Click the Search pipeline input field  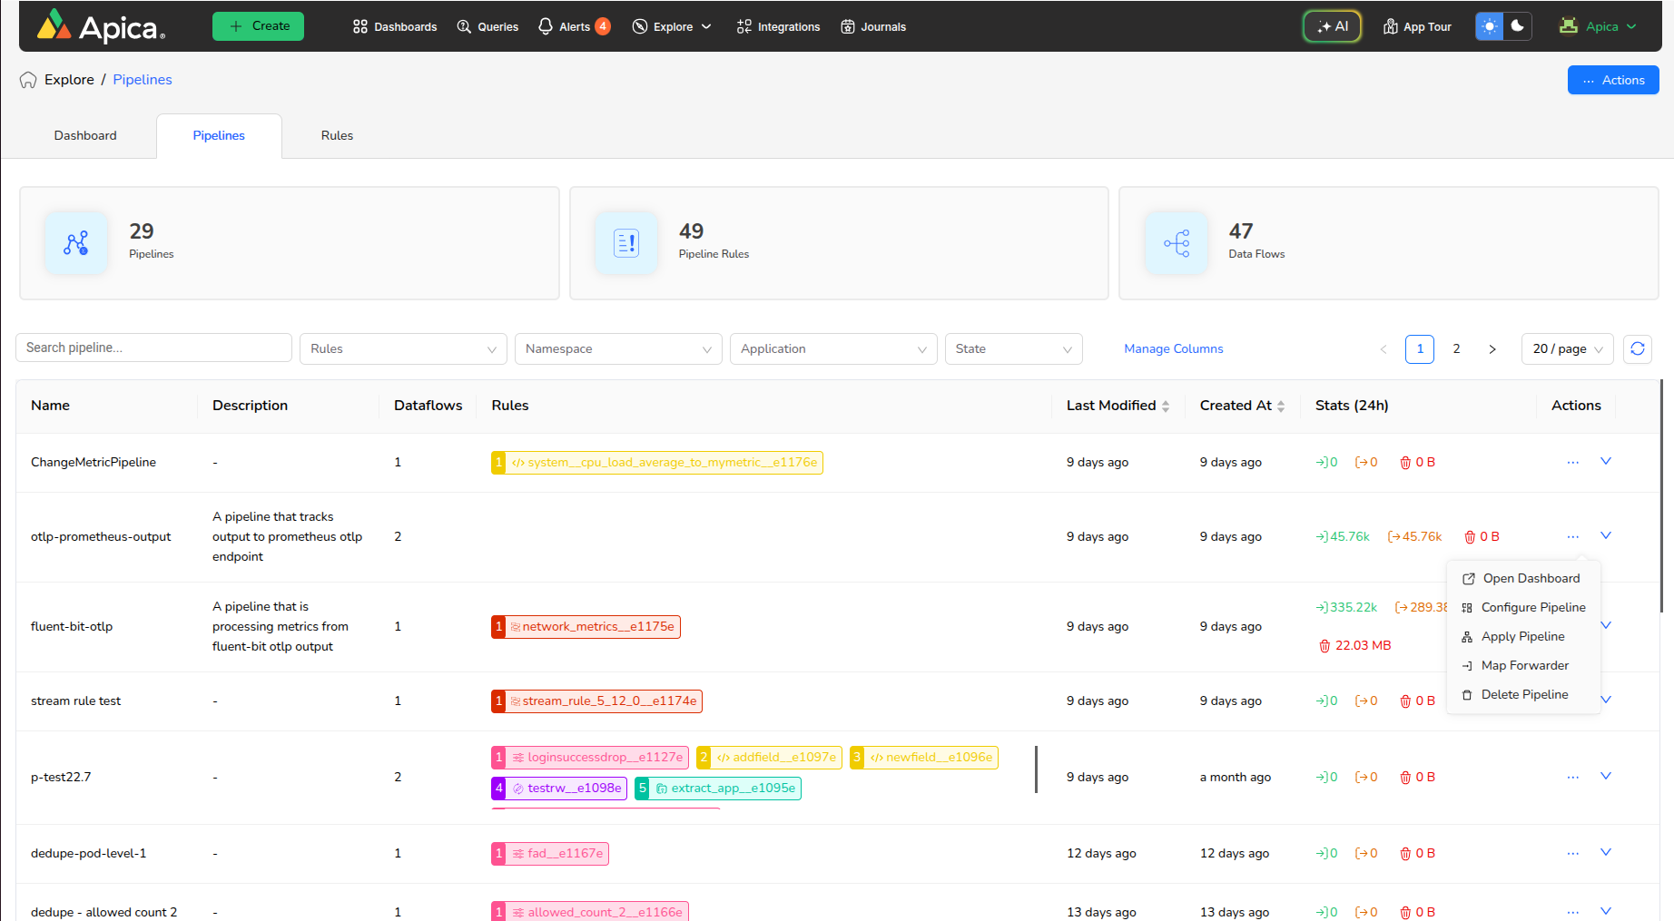[153, 348]
